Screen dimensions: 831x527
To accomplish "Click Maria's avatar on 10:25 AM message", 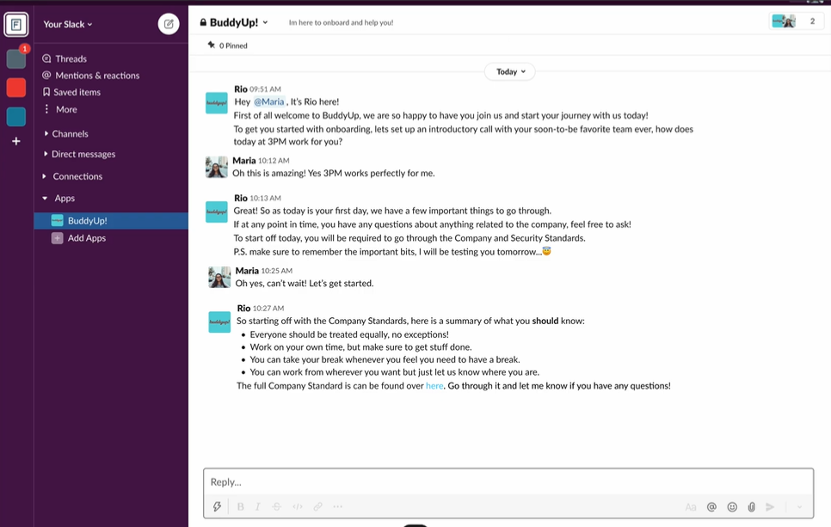I will pos(219,277).
